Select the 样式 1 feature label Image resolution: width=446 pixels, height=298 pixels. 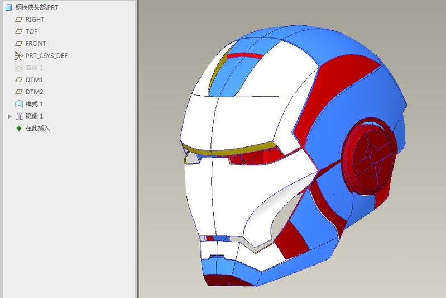click(34, 104)
